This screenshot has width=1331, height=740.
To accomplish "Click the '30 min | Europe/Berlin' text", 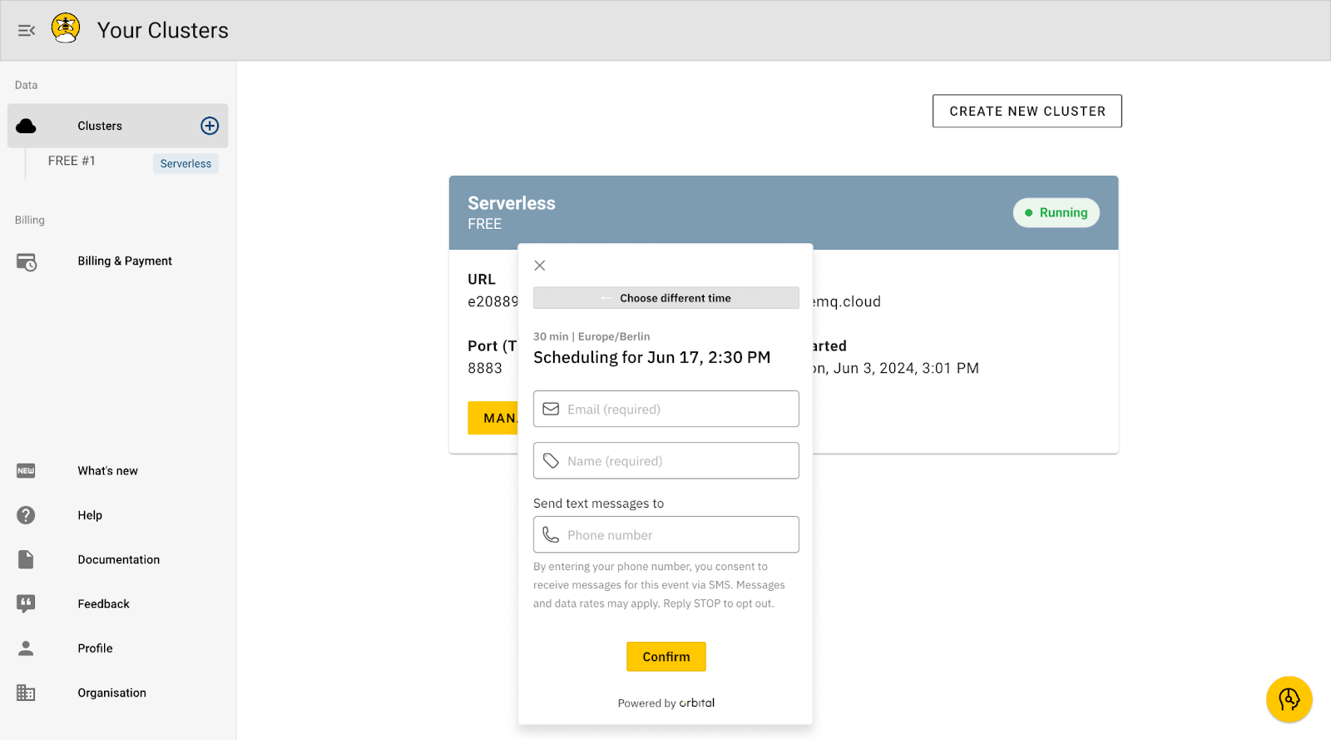I will pos(591,336).
